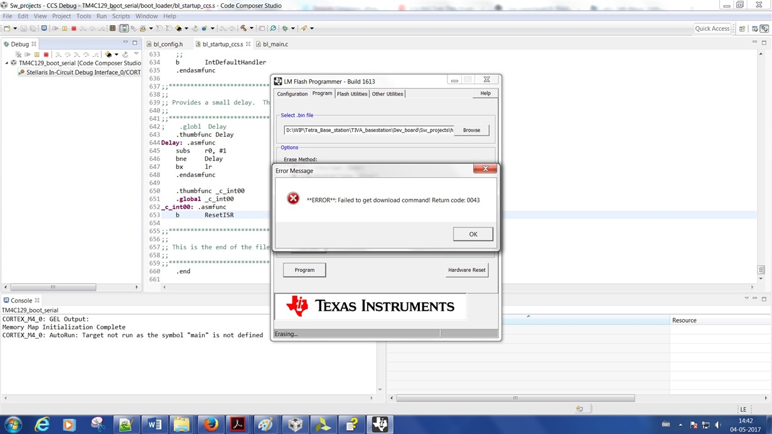Click the Suspend icon in Debug view
772x434 pixels.
coord(36,55)
